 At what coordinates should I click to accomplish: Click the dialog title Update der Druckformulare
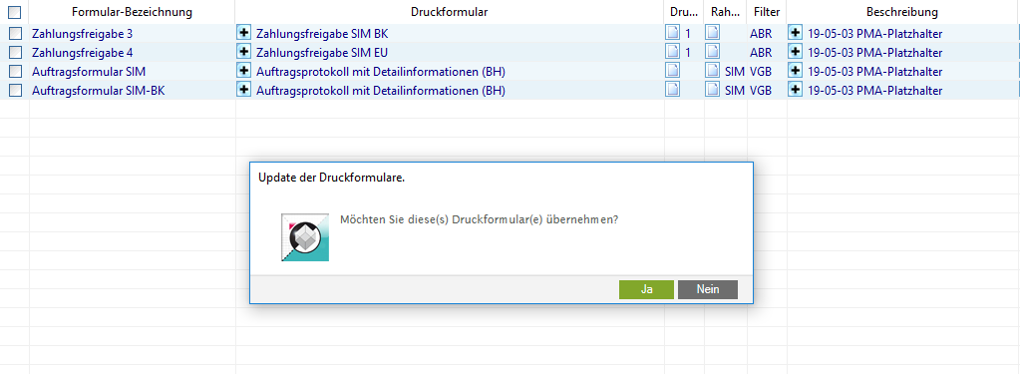click(332, 178)
